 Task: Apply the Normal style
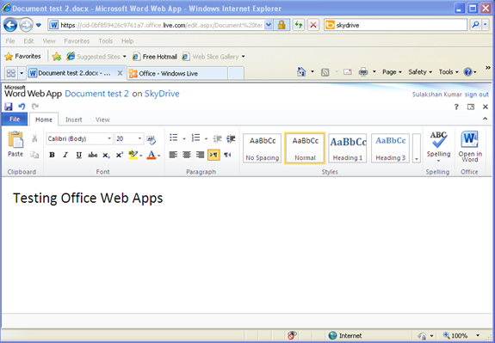pyautogui.click(x=305, y=148)
